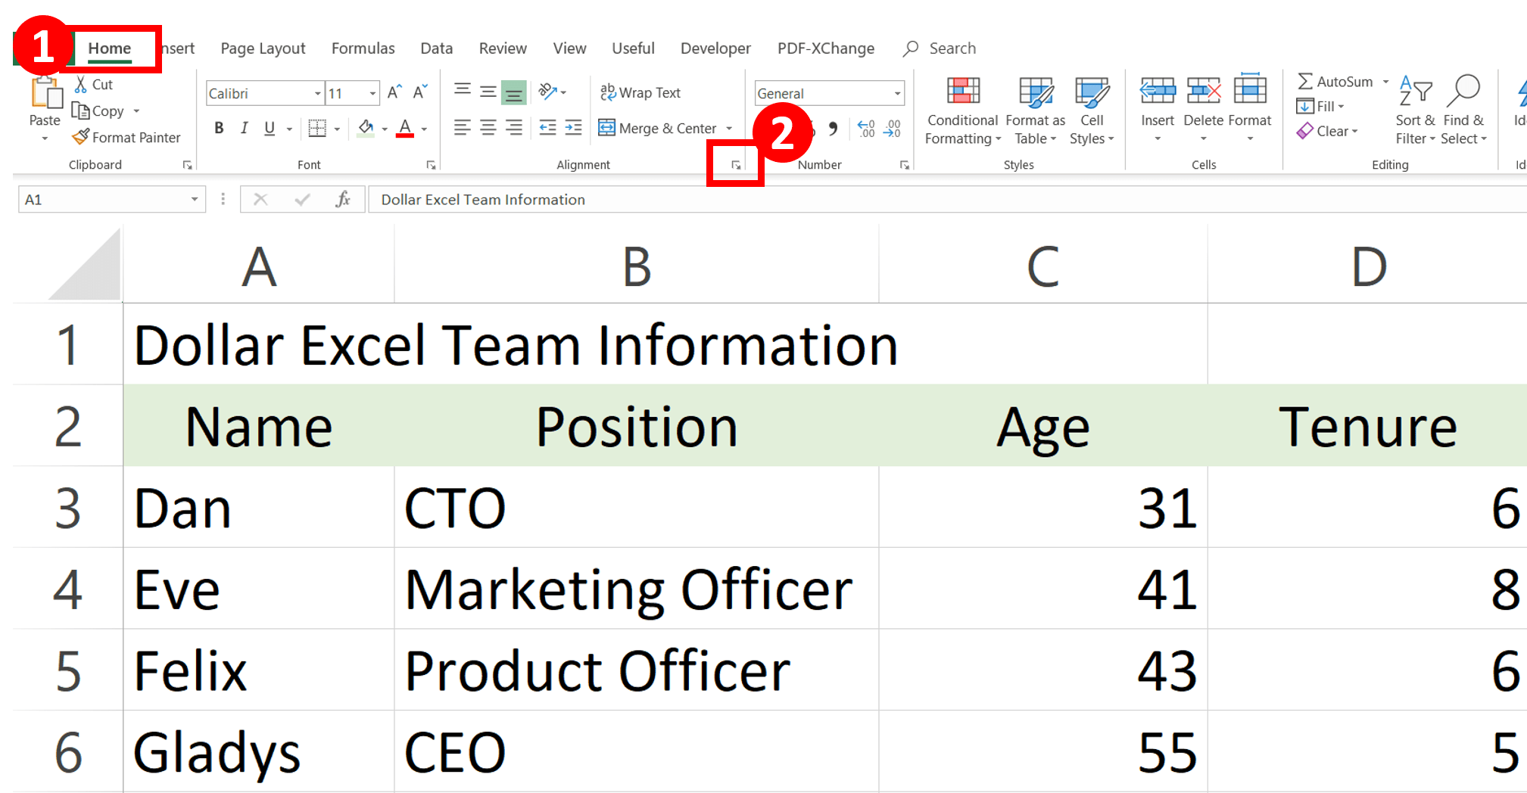The height and width of the screenshot is (793, 1527).
Task: Apply Fill Color with the paint bucket
Action: click(x=366, y=128)
